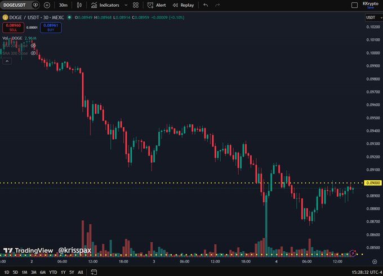Screen dimensions: 383x276
Task: Select the 1Y date range
Action: 63,272
